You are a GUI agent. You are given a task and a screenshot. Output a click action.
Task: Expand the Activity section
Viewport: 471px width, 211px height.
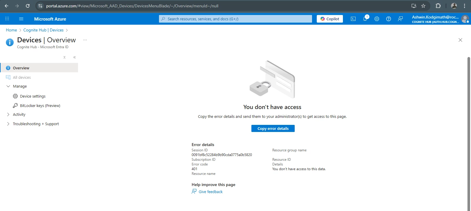[x=8, y=114]
